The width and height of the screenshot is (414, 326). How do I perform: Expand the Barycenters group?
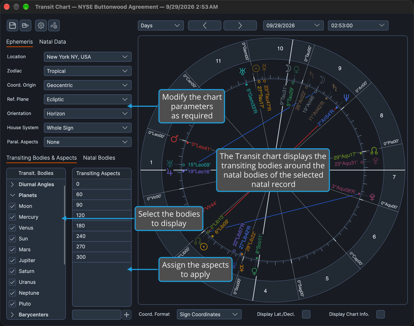(12, 315)
